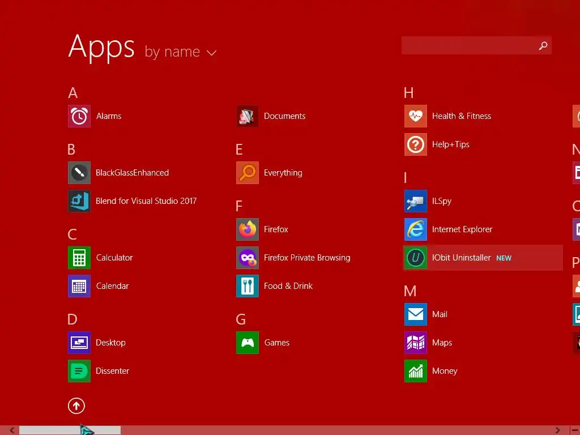This screenshot has width=580, height=435.
Task: Click the search magnifier icon
Action: (543, 45)
